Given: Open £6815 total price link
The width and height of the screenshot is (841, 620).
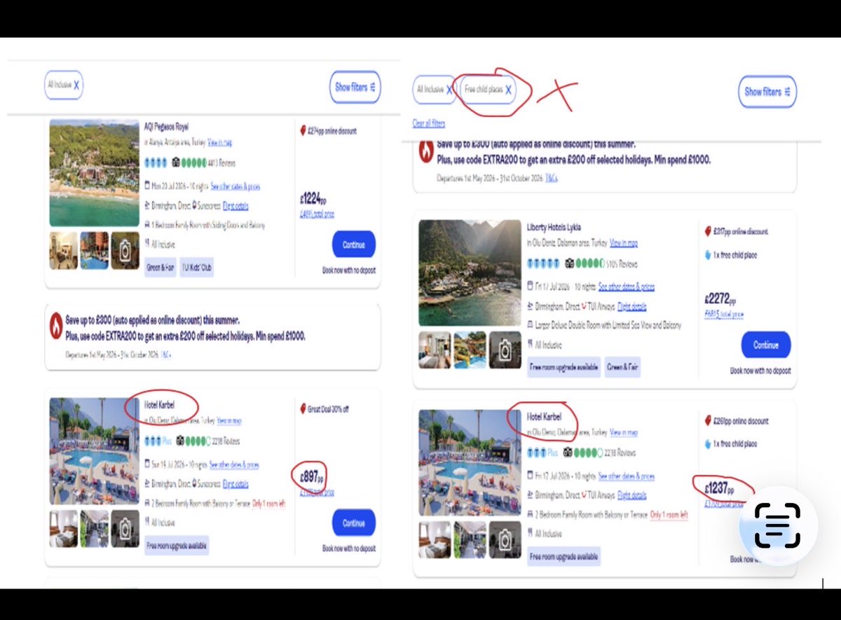Looking at the screenshot, I should 724,315.
